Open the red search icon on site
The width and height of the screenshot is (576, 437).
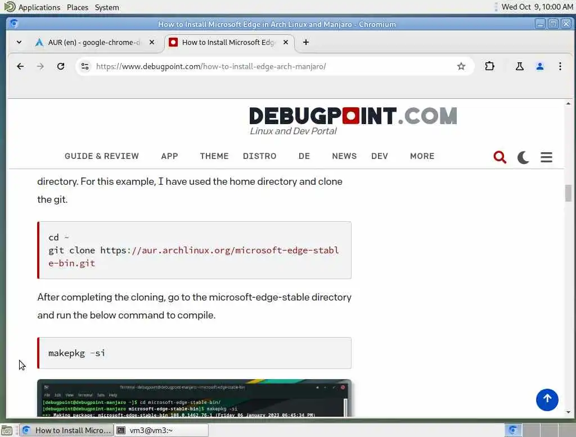(x=499, y=157)
